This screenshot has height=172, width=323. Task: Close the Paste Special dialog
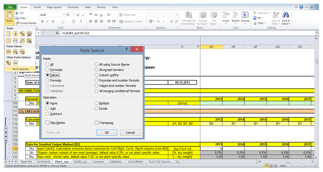tap(137, 49)
